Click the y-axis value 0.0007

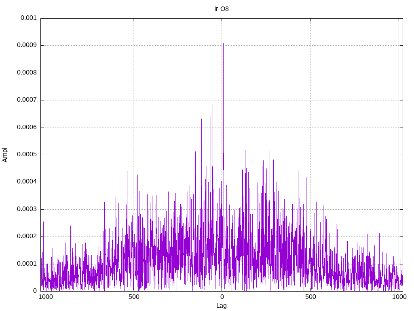pyautogui.click(x=27, y=100)
